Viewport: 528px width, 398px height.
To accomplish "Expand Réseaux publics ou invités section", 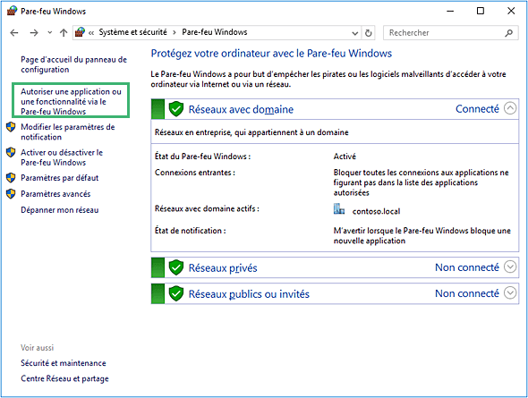I will [510, 292].
